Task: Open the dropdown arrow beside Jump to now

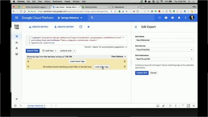Action: [74, 51]
